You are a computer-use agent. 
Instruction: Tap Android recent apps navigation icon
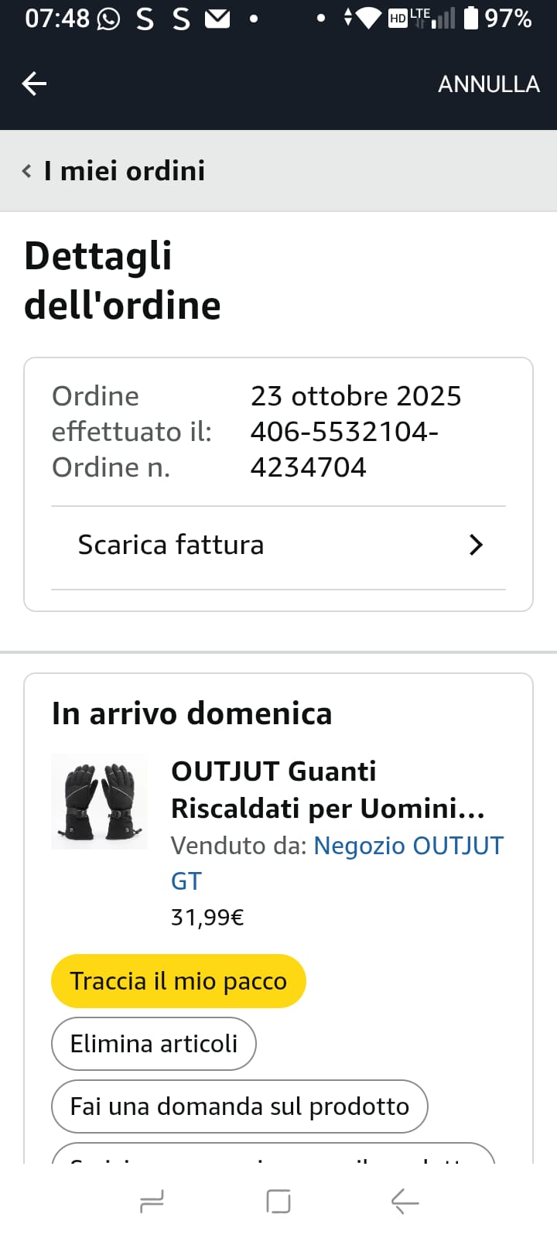(152, 1202)
